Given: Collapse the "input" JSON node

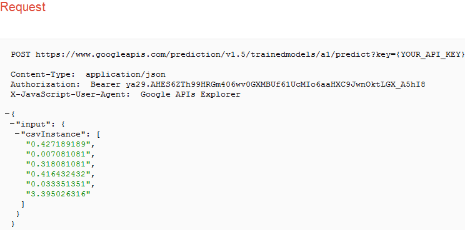Looking at the screenshot, I should [12, 124].
